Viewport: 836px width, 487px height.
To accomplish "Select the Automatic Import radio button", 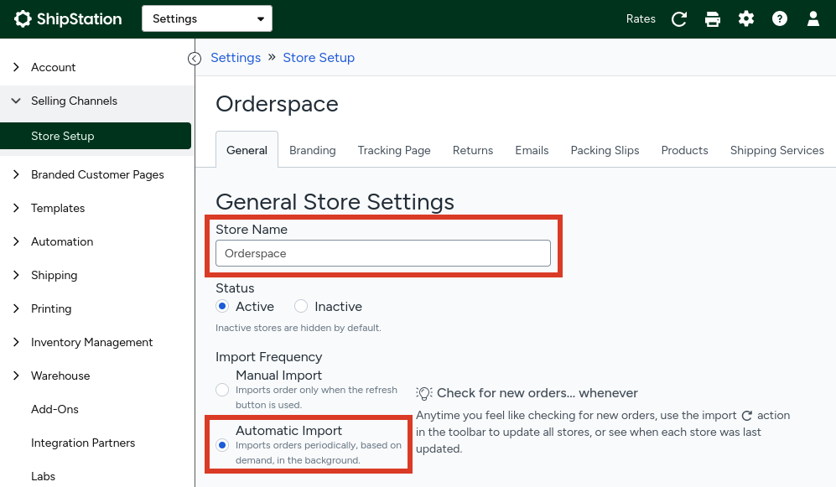I will coord(222,445).
